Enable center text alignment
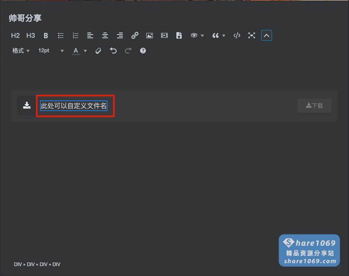Screen dimensions: 349x276 (x=105, y=35)
